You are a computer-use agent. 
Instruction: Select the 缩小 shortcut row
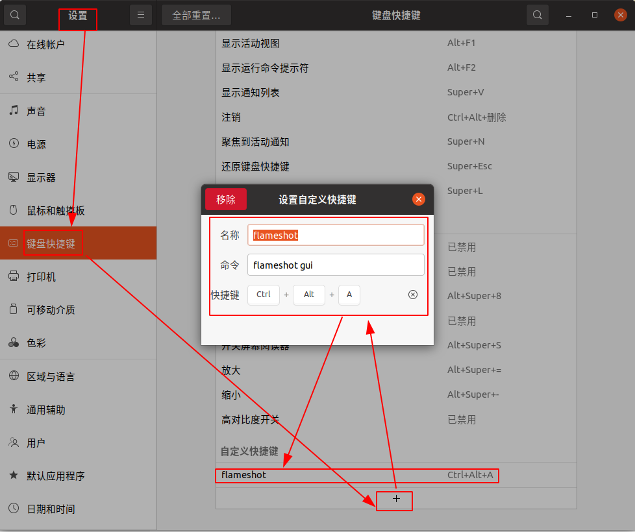click(396, 394)
